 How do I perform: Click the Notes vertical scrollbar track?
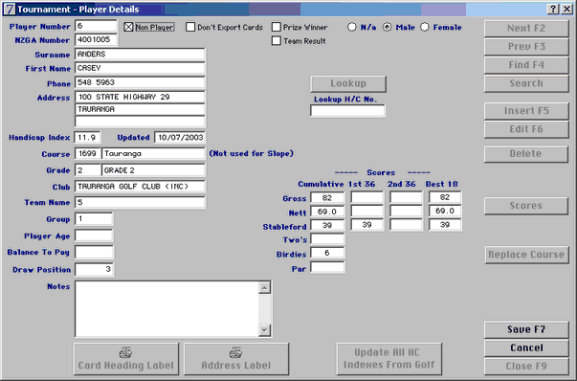tap(264, 309)
